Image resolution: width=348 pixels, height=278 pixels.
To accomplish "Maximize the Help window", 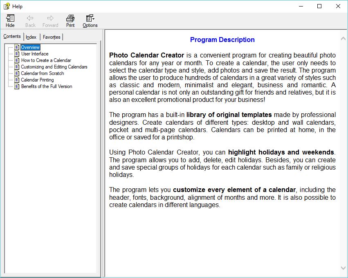I will (x=319, y=6).
